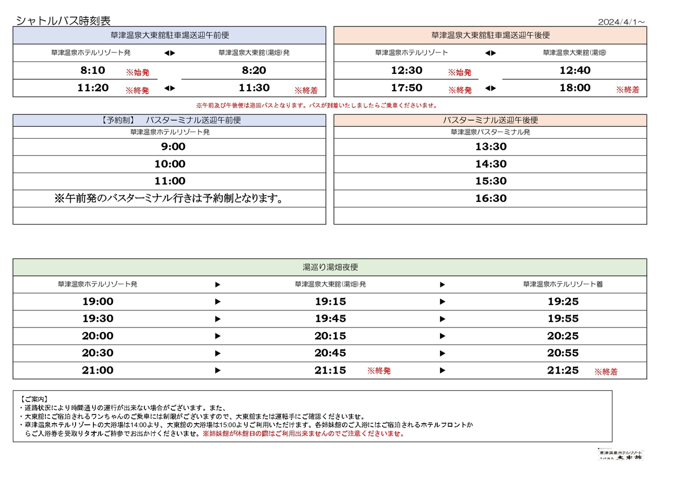Image resolution: width=694 pixels, height=490 pixels.
Task: Click the ※終着 mark beside 21:25
Action: tap(606, 372)
